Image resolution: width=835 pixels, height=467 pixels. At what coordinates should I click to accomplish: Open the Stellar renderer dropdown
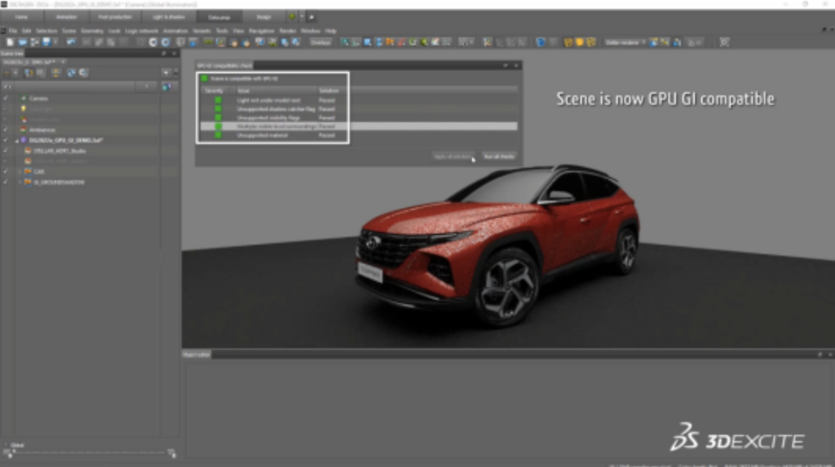tap(625, 42)
